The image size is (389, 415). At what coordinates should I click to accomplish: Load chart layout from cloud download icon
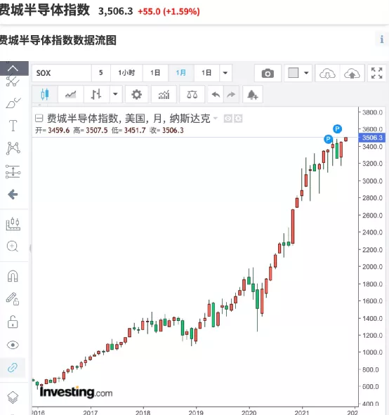point(327,73)
